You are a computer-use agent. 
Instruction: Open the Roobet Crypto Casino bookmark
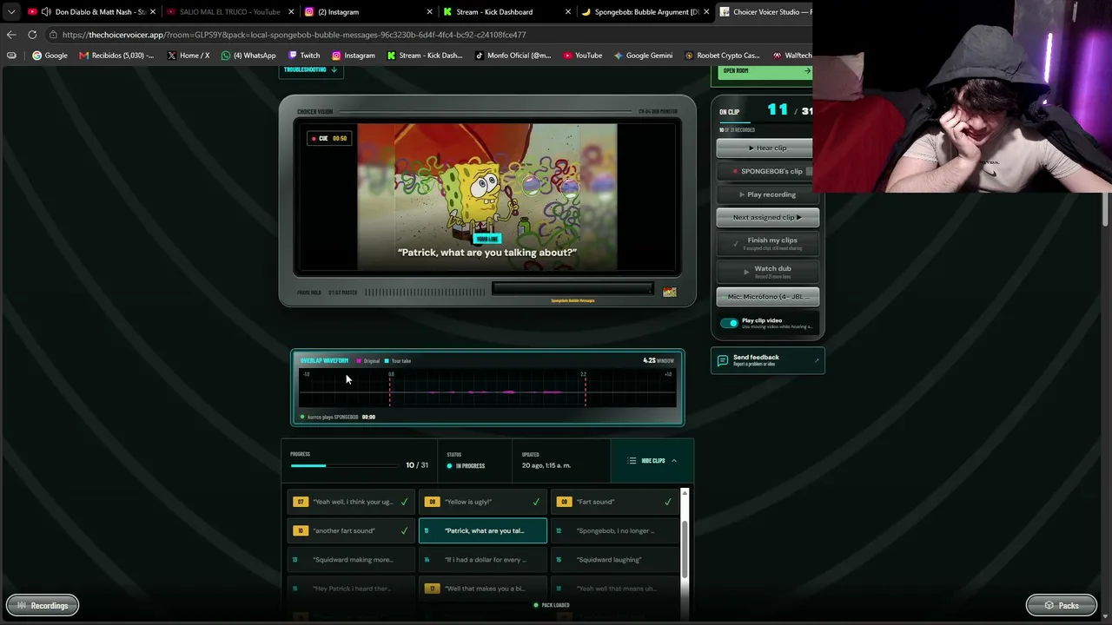coord(722,56)
